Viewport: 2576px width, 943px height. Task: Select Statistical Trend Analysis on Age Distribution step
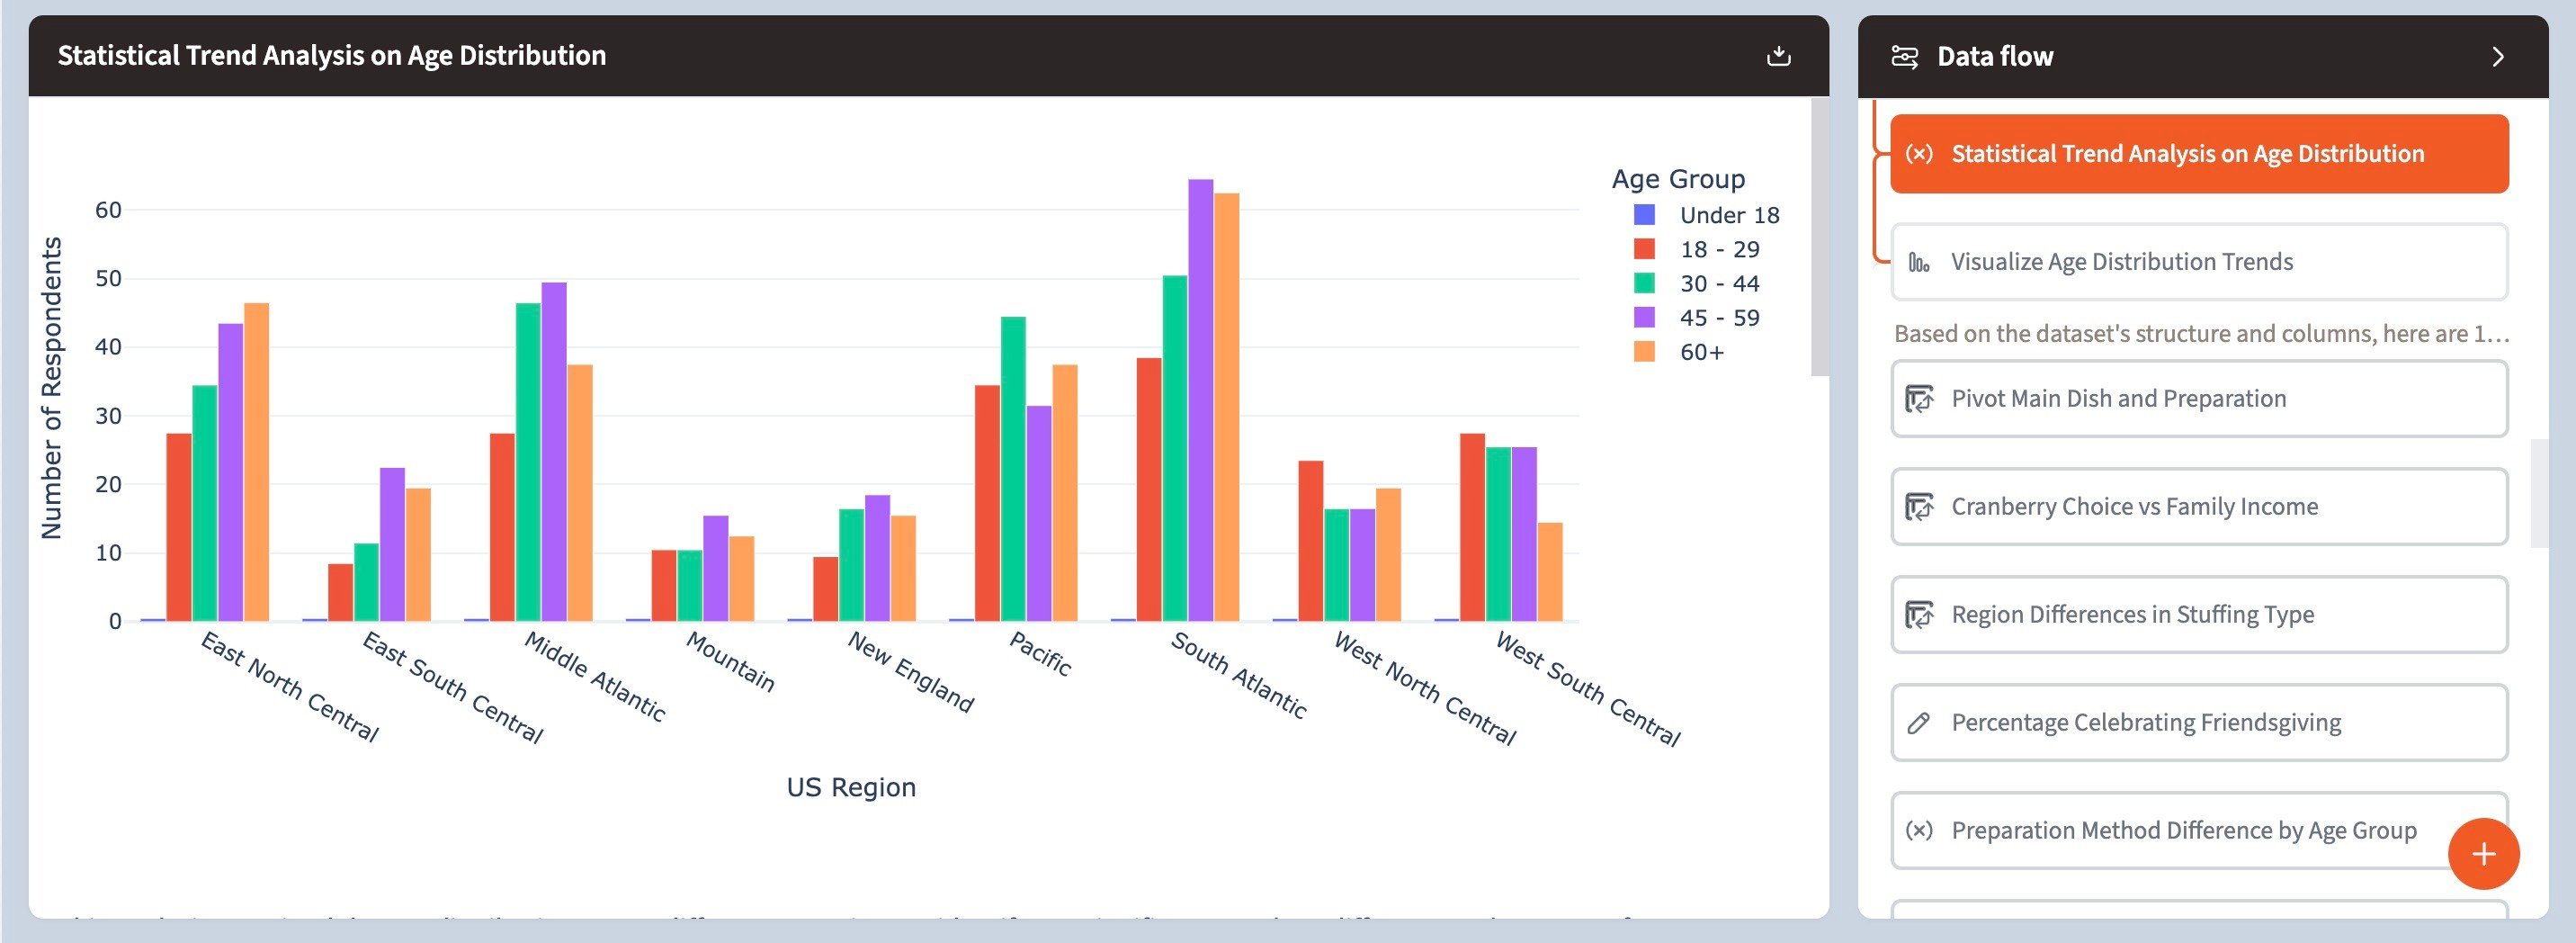[x=2199, y=154]
